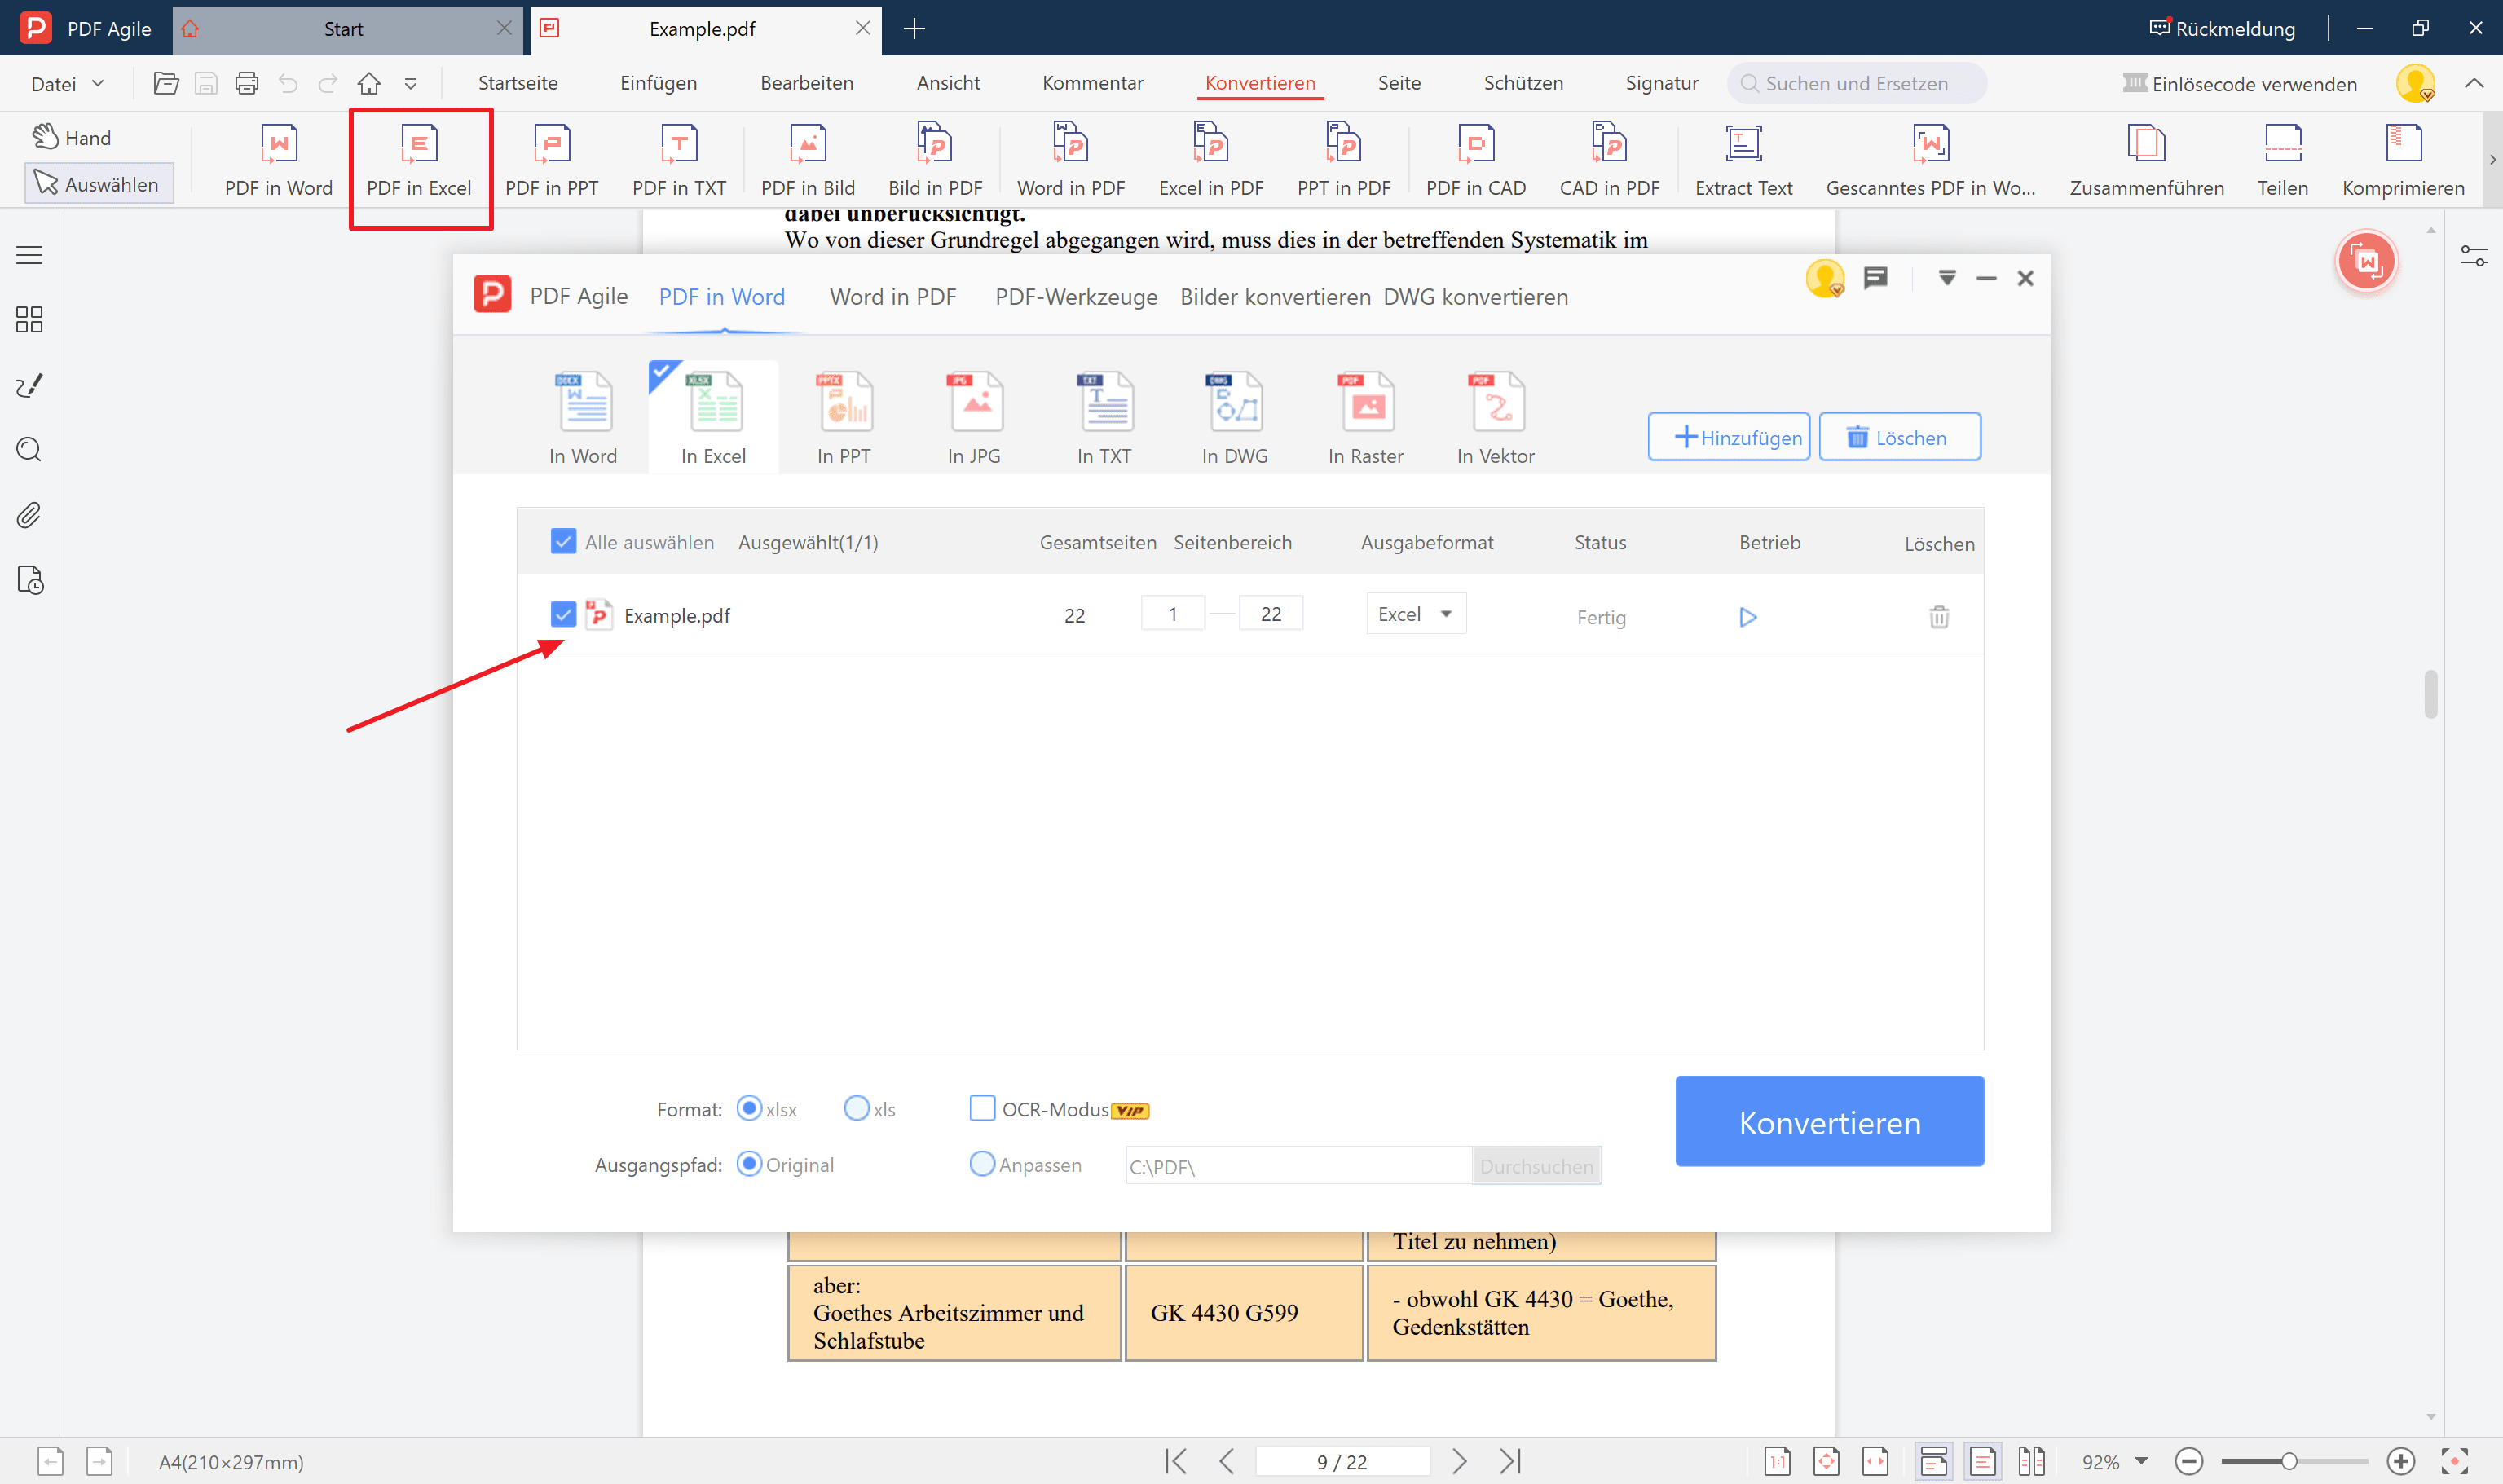This screenshot has width=2503, height=1484.
Task: Select In Word conversion type in dialog
Action: [583, 417]
